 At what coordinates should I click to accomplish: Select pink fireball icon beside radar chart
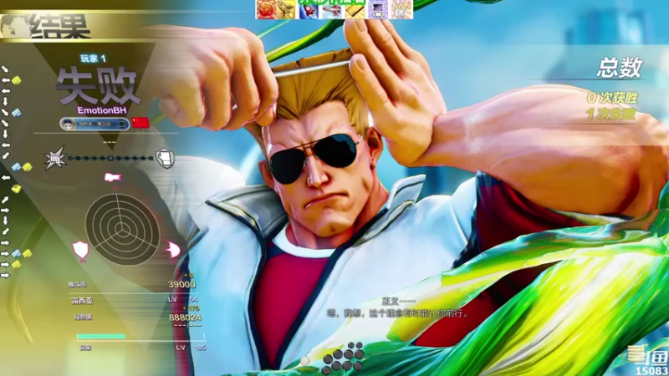pyautogui.click(x=173, y=250)
